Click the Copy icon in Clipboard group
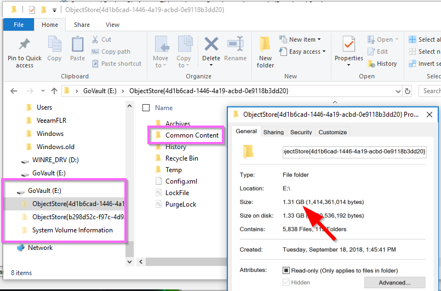This screenshot has width=441, height=291. [54, 44]
